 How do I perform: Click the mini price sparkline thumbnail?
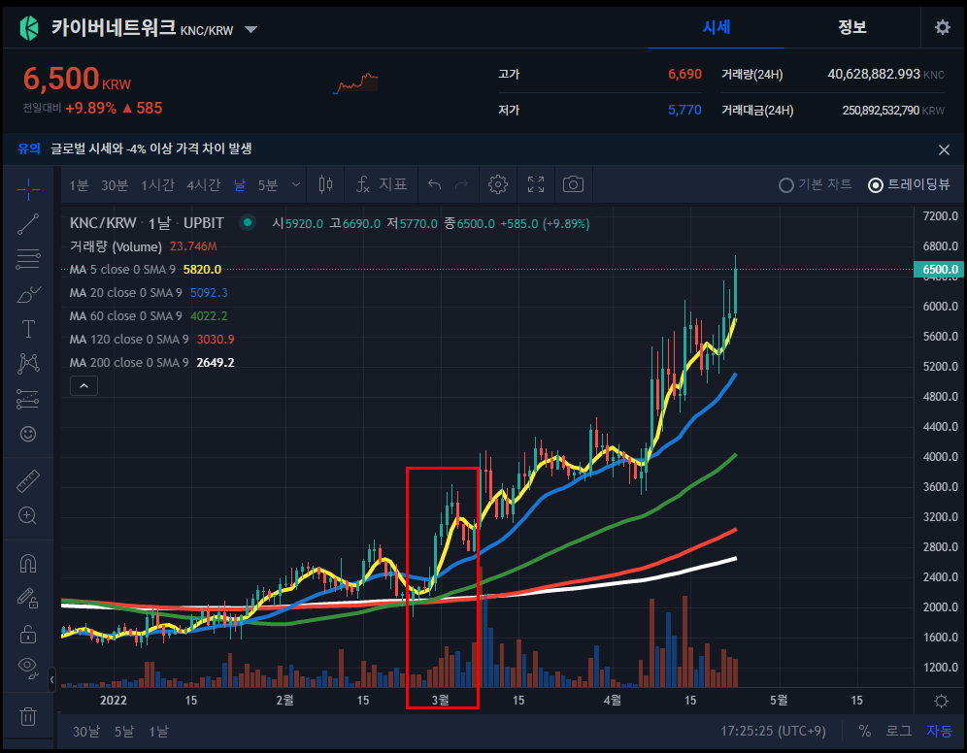[356, 82]
